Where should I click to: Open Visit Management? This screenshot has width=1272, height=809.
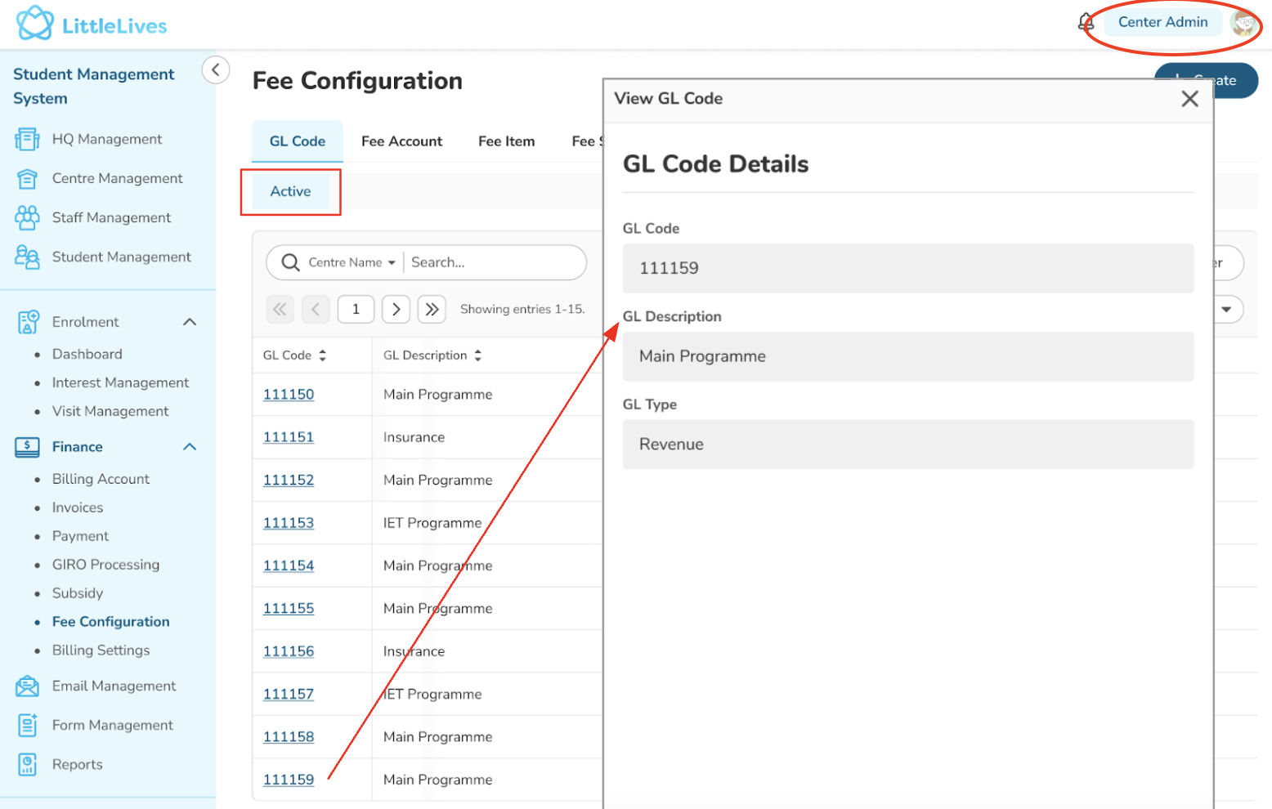110,411
